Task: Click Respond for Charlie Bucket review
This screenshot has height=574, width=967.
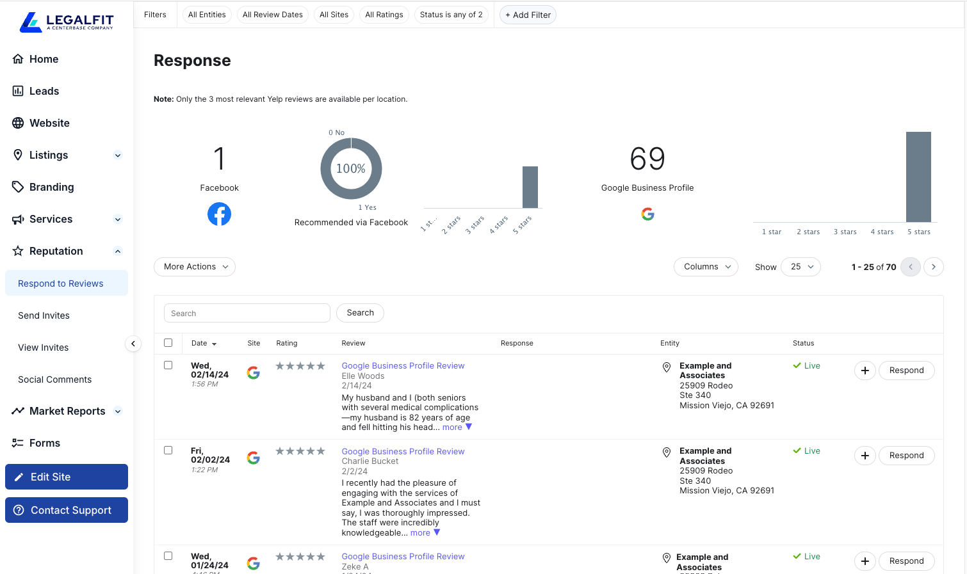Action: point(906,456)
